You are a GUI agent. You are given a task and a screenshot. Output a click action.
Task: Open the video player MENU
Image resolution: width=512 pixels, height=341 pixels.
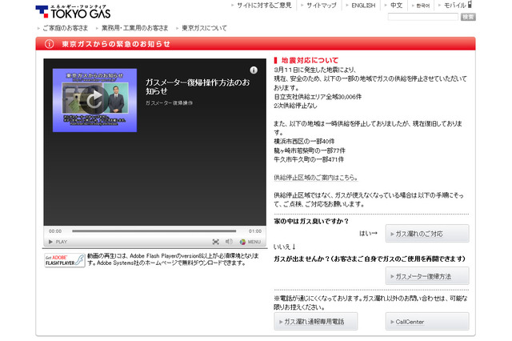click(x=250, y=241)
